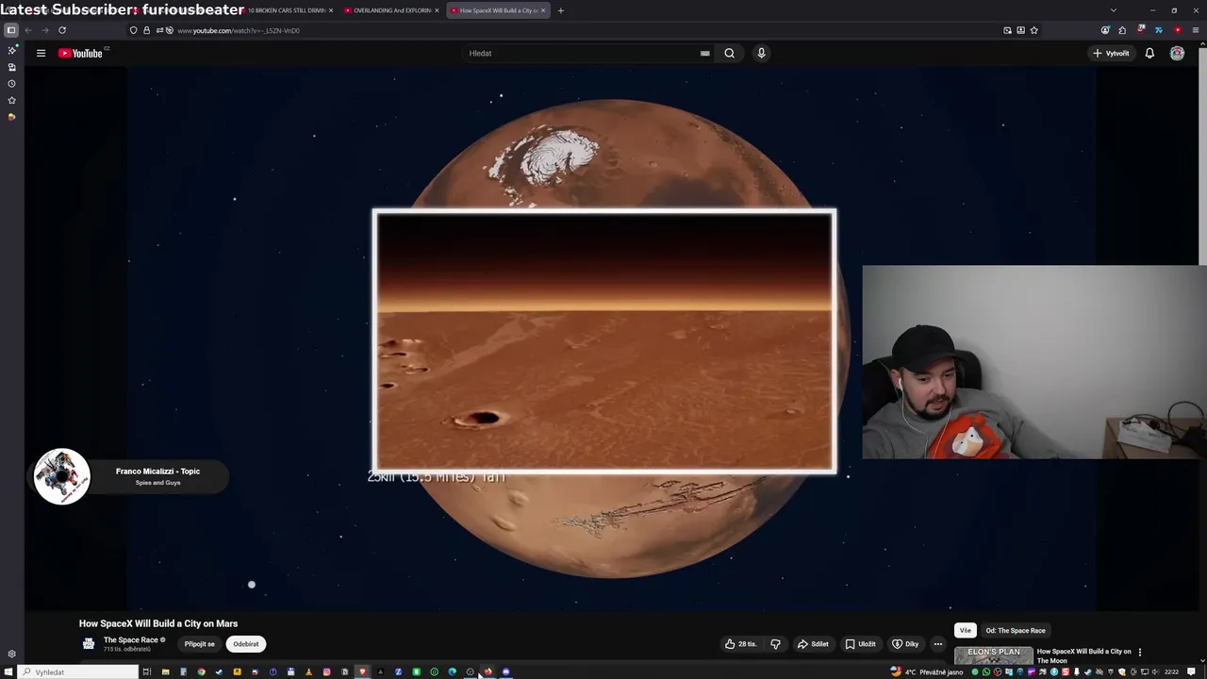The width and height of the screenshot is (1207, 679).
Task: Open YouTube notifications bell
Action: [x=1149, y=53]
